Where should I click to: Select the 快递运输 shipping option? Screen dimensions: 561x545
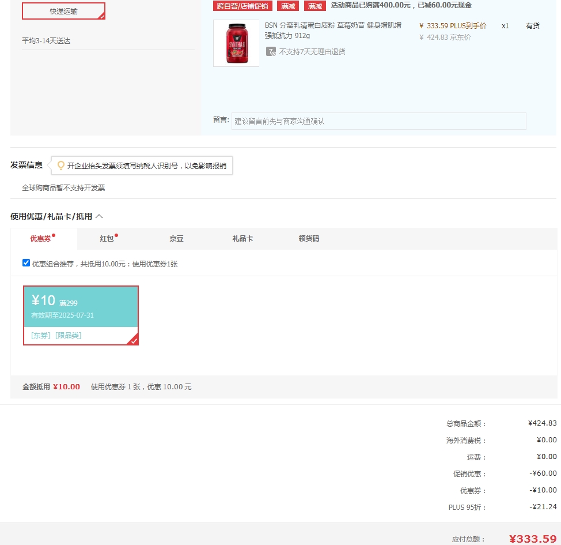click(x=64, y=11)
